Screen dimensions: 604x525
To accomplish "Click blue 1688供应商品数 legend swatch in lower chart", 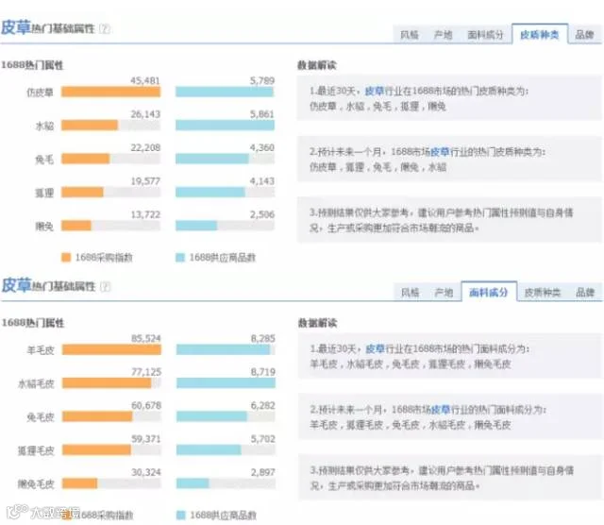I will (180, 515).
